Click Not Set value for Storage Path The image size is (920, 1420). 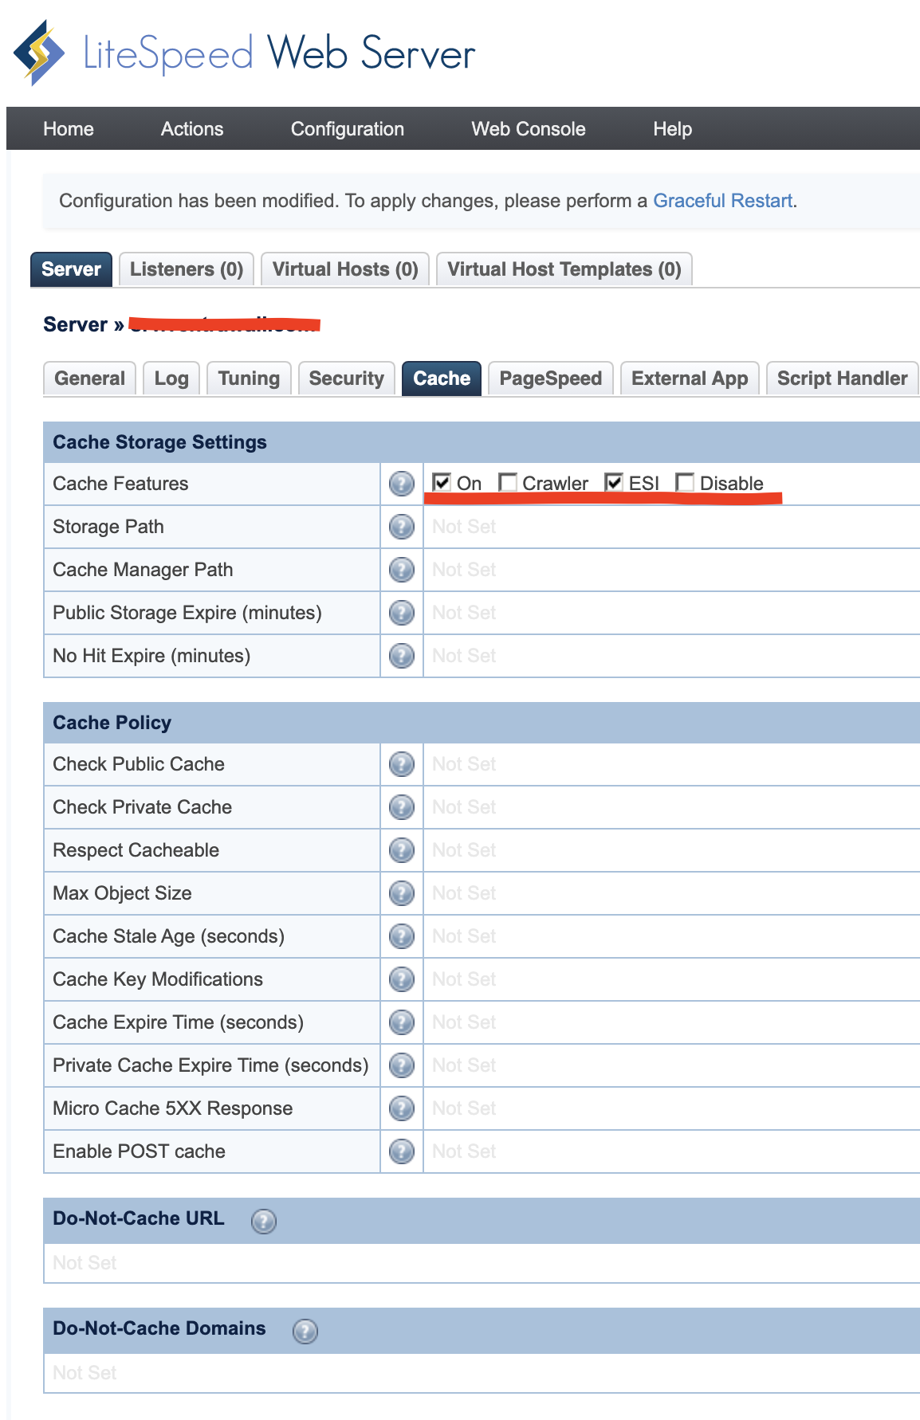[464, 527]
